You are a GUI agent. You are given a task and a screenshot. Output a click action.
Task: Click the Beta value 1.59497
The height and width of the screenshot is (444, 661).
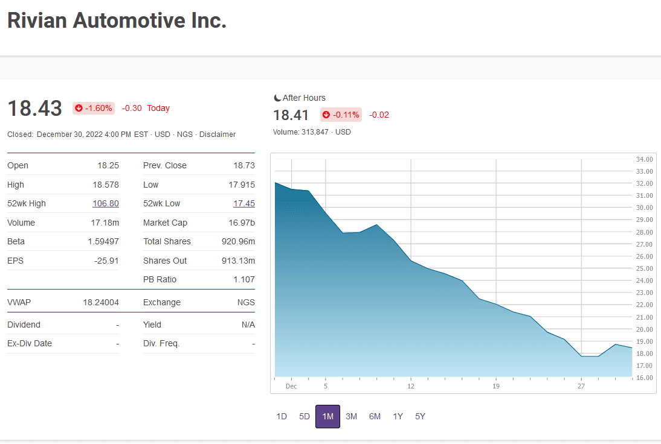(103, 241)
